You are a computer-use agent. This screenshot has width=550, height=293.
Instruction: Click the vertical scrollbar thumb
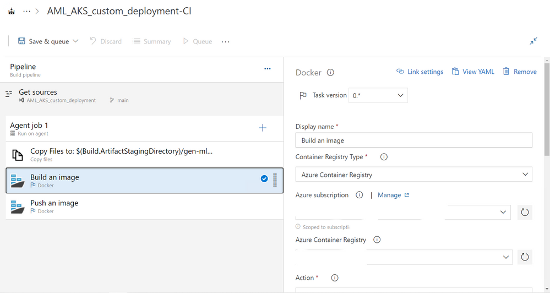pyautogui.click(x=547, y=110)
